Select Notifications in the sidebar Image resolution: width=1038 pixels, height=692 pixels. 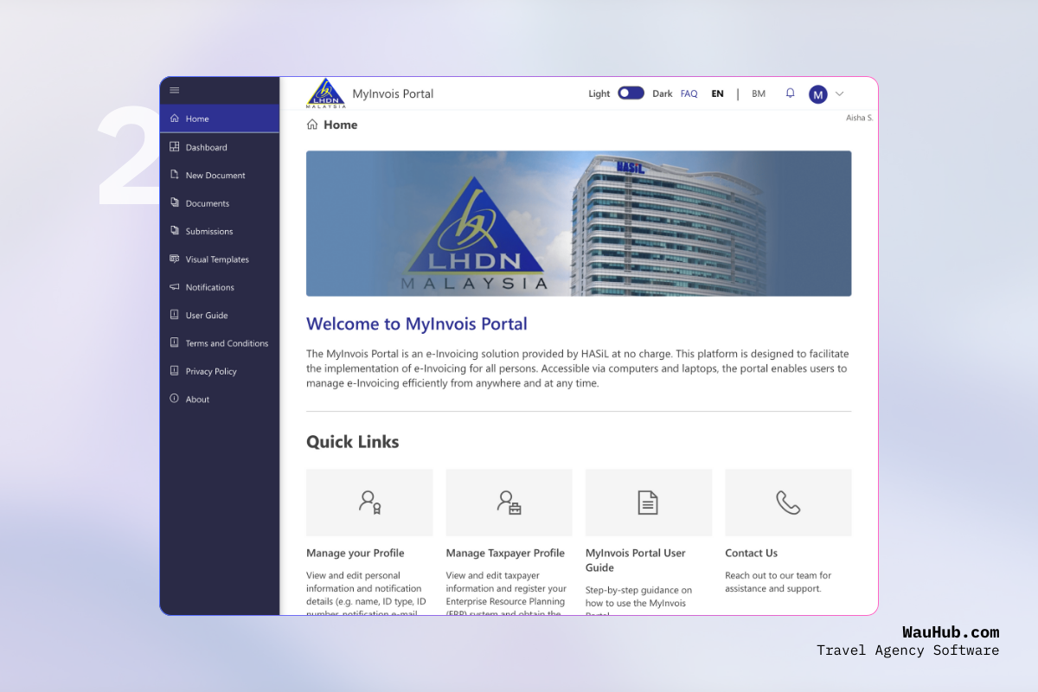click(220, 287)
